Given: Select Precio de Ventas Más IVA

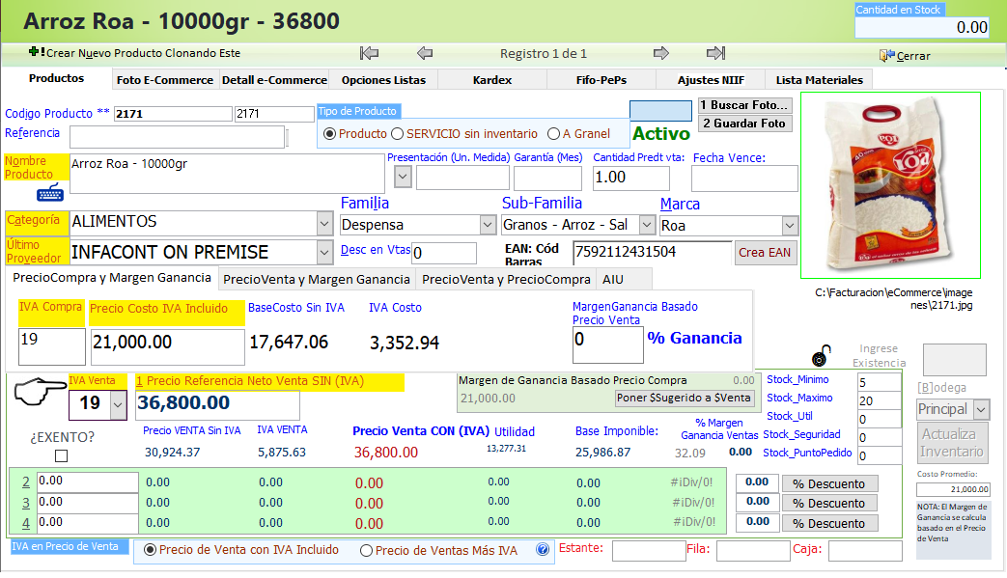Looking at the screenshot, I should pyautogui.click(x=366, y=550).
